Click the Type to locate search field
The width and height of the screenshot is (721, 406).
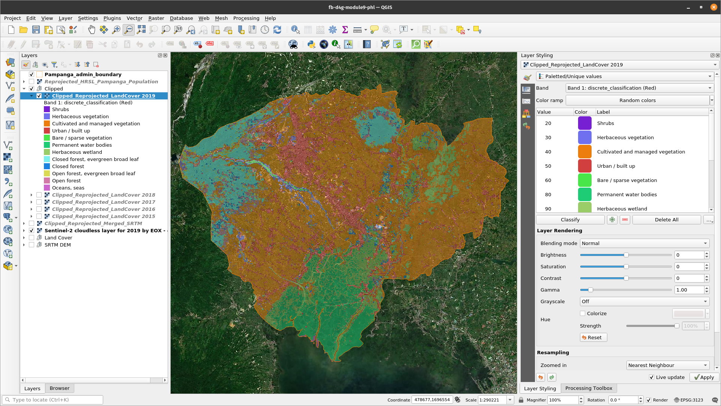coord(53,400)
